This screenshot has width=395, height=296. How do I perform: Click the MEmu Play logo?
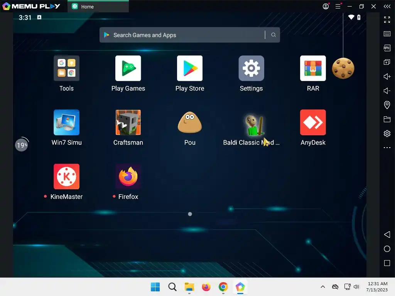[31, 6]
